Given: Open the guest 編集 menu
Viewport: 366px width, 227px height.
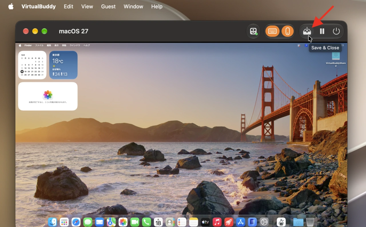Looking at the screenshot, I should point(49,45).
